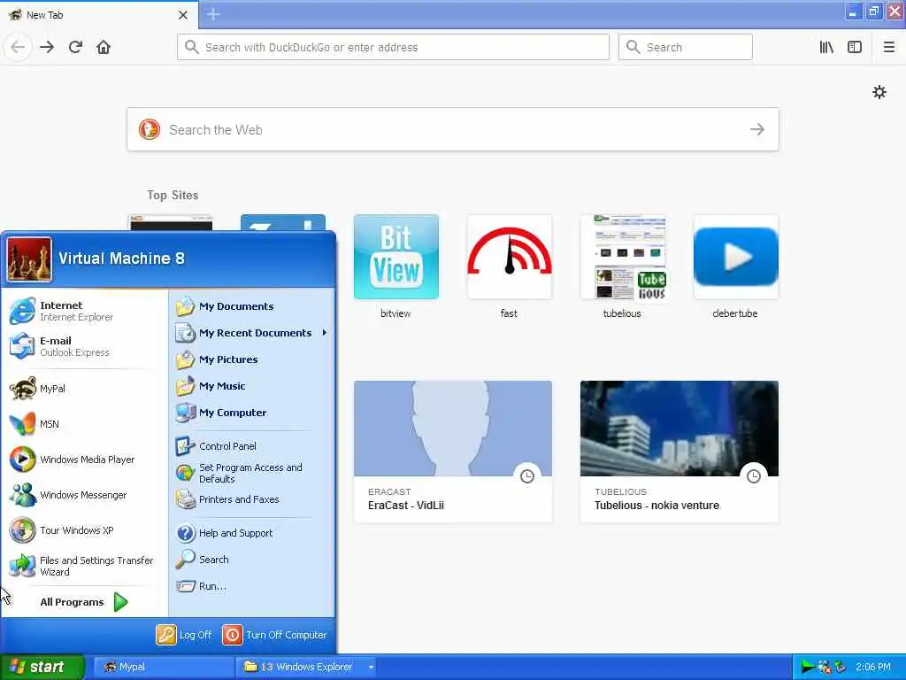This screenshot has height=680, width=906.
Task: Open Printers and Faxes
Action: tap(252, 499)
